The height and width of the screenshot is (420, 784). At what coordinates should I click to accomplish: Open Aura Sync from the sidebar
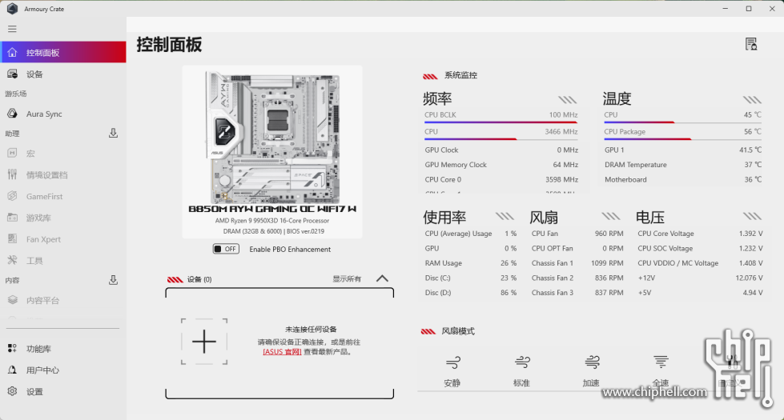(63, 114)
